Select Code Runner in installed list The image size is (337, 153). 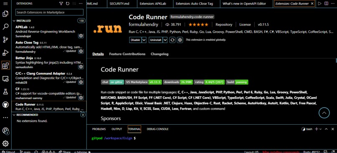point(49,106)
